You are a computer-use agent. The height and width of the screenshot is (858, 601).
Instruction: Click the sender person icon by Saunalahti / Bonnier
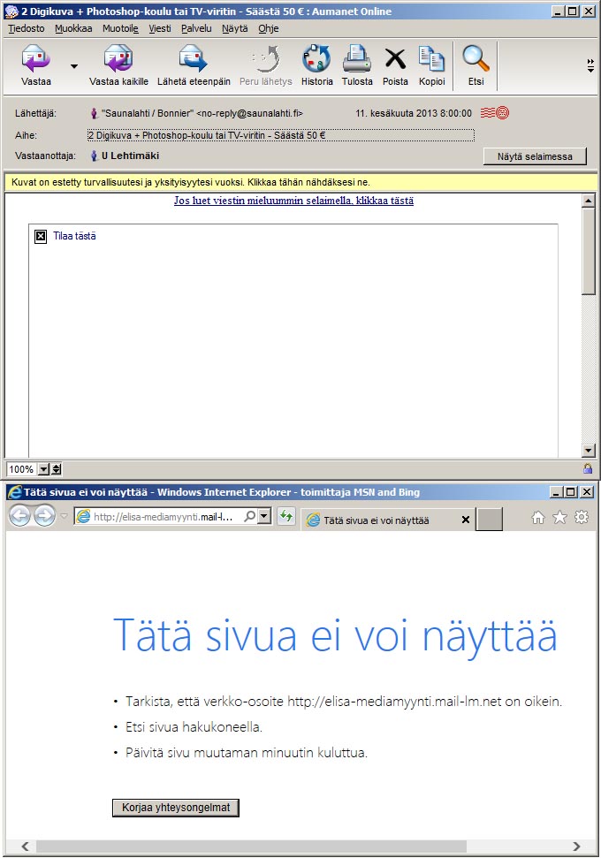95,113
